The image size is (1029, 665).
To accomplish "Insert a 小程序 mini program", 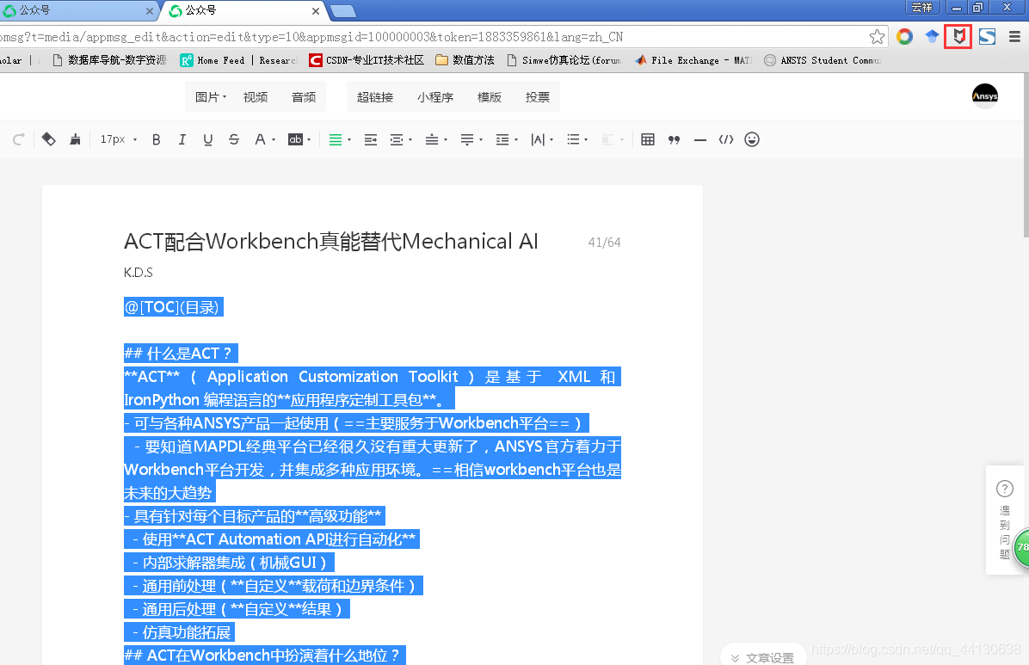I will click(435, 97).
